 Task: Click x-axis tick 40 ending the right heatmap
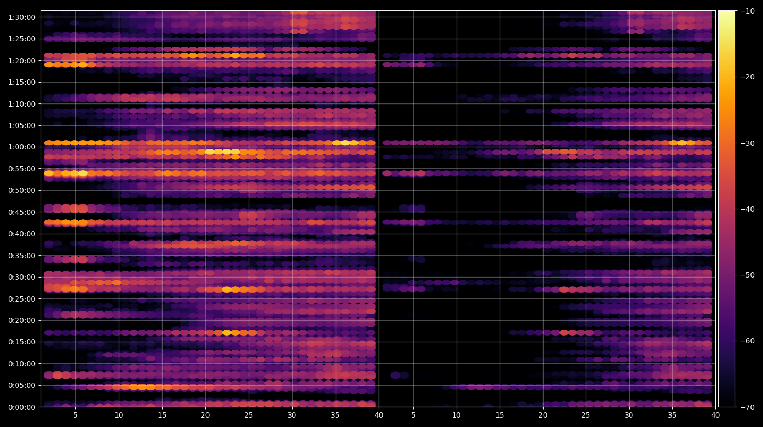(715, 416)
